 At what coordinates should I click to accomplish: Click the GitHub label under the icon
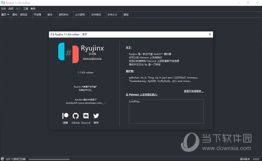[75, 122]
